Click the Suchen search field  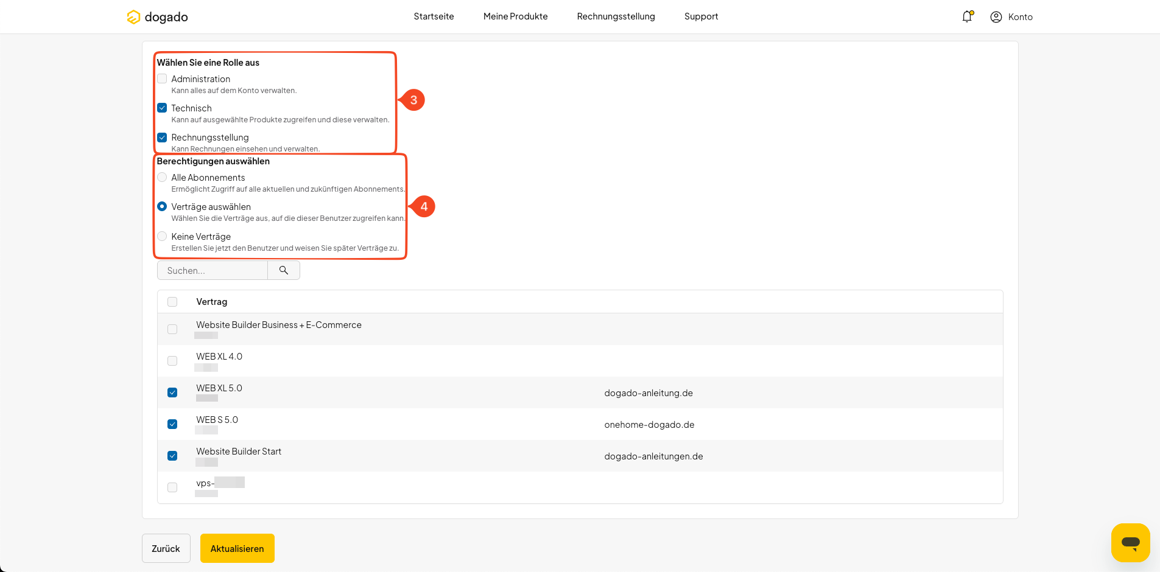(x=213, y=270)
